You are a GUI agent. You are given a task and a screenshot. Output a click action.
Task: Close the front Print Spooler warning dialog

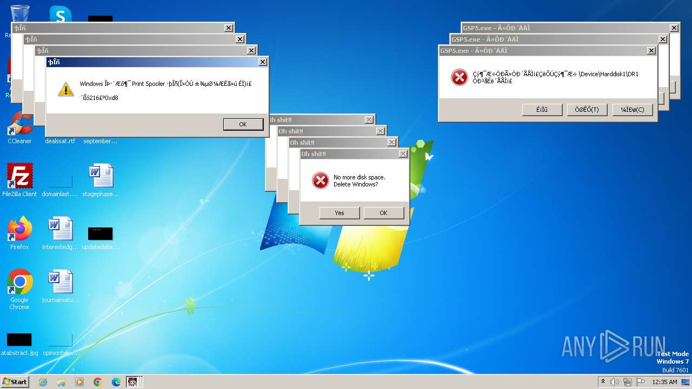tap(263, 62)
